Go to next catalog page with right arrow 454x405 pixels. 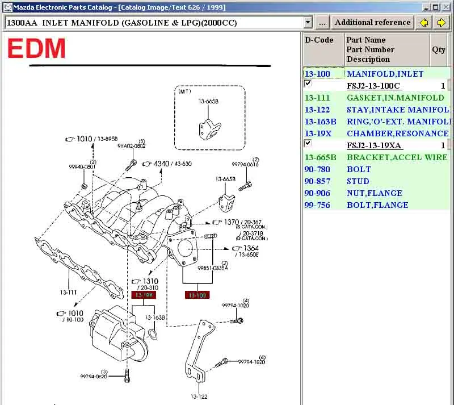pos(441,23)
